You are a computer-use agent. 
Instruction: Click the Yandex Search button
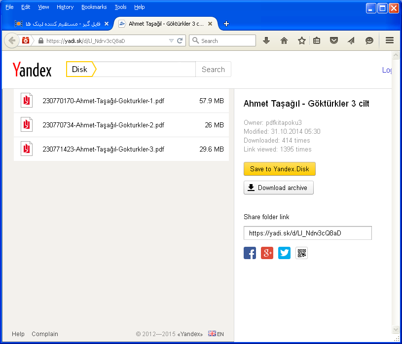(x=213, y=69)
